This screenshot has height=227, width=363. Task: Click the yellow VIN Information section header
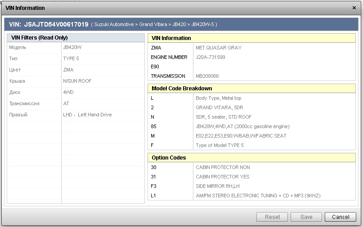[251, 38]
